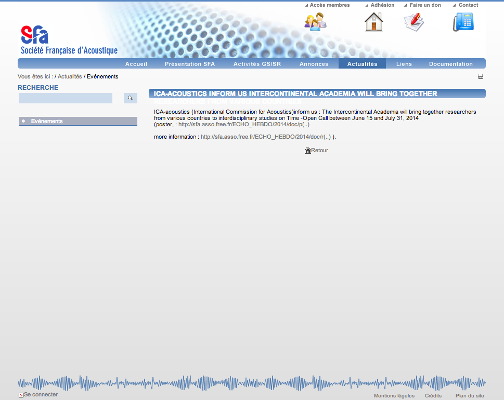Screen dimensions: 504x400
Task: Follow the more information URL link
Action: [x=266, y=137]
